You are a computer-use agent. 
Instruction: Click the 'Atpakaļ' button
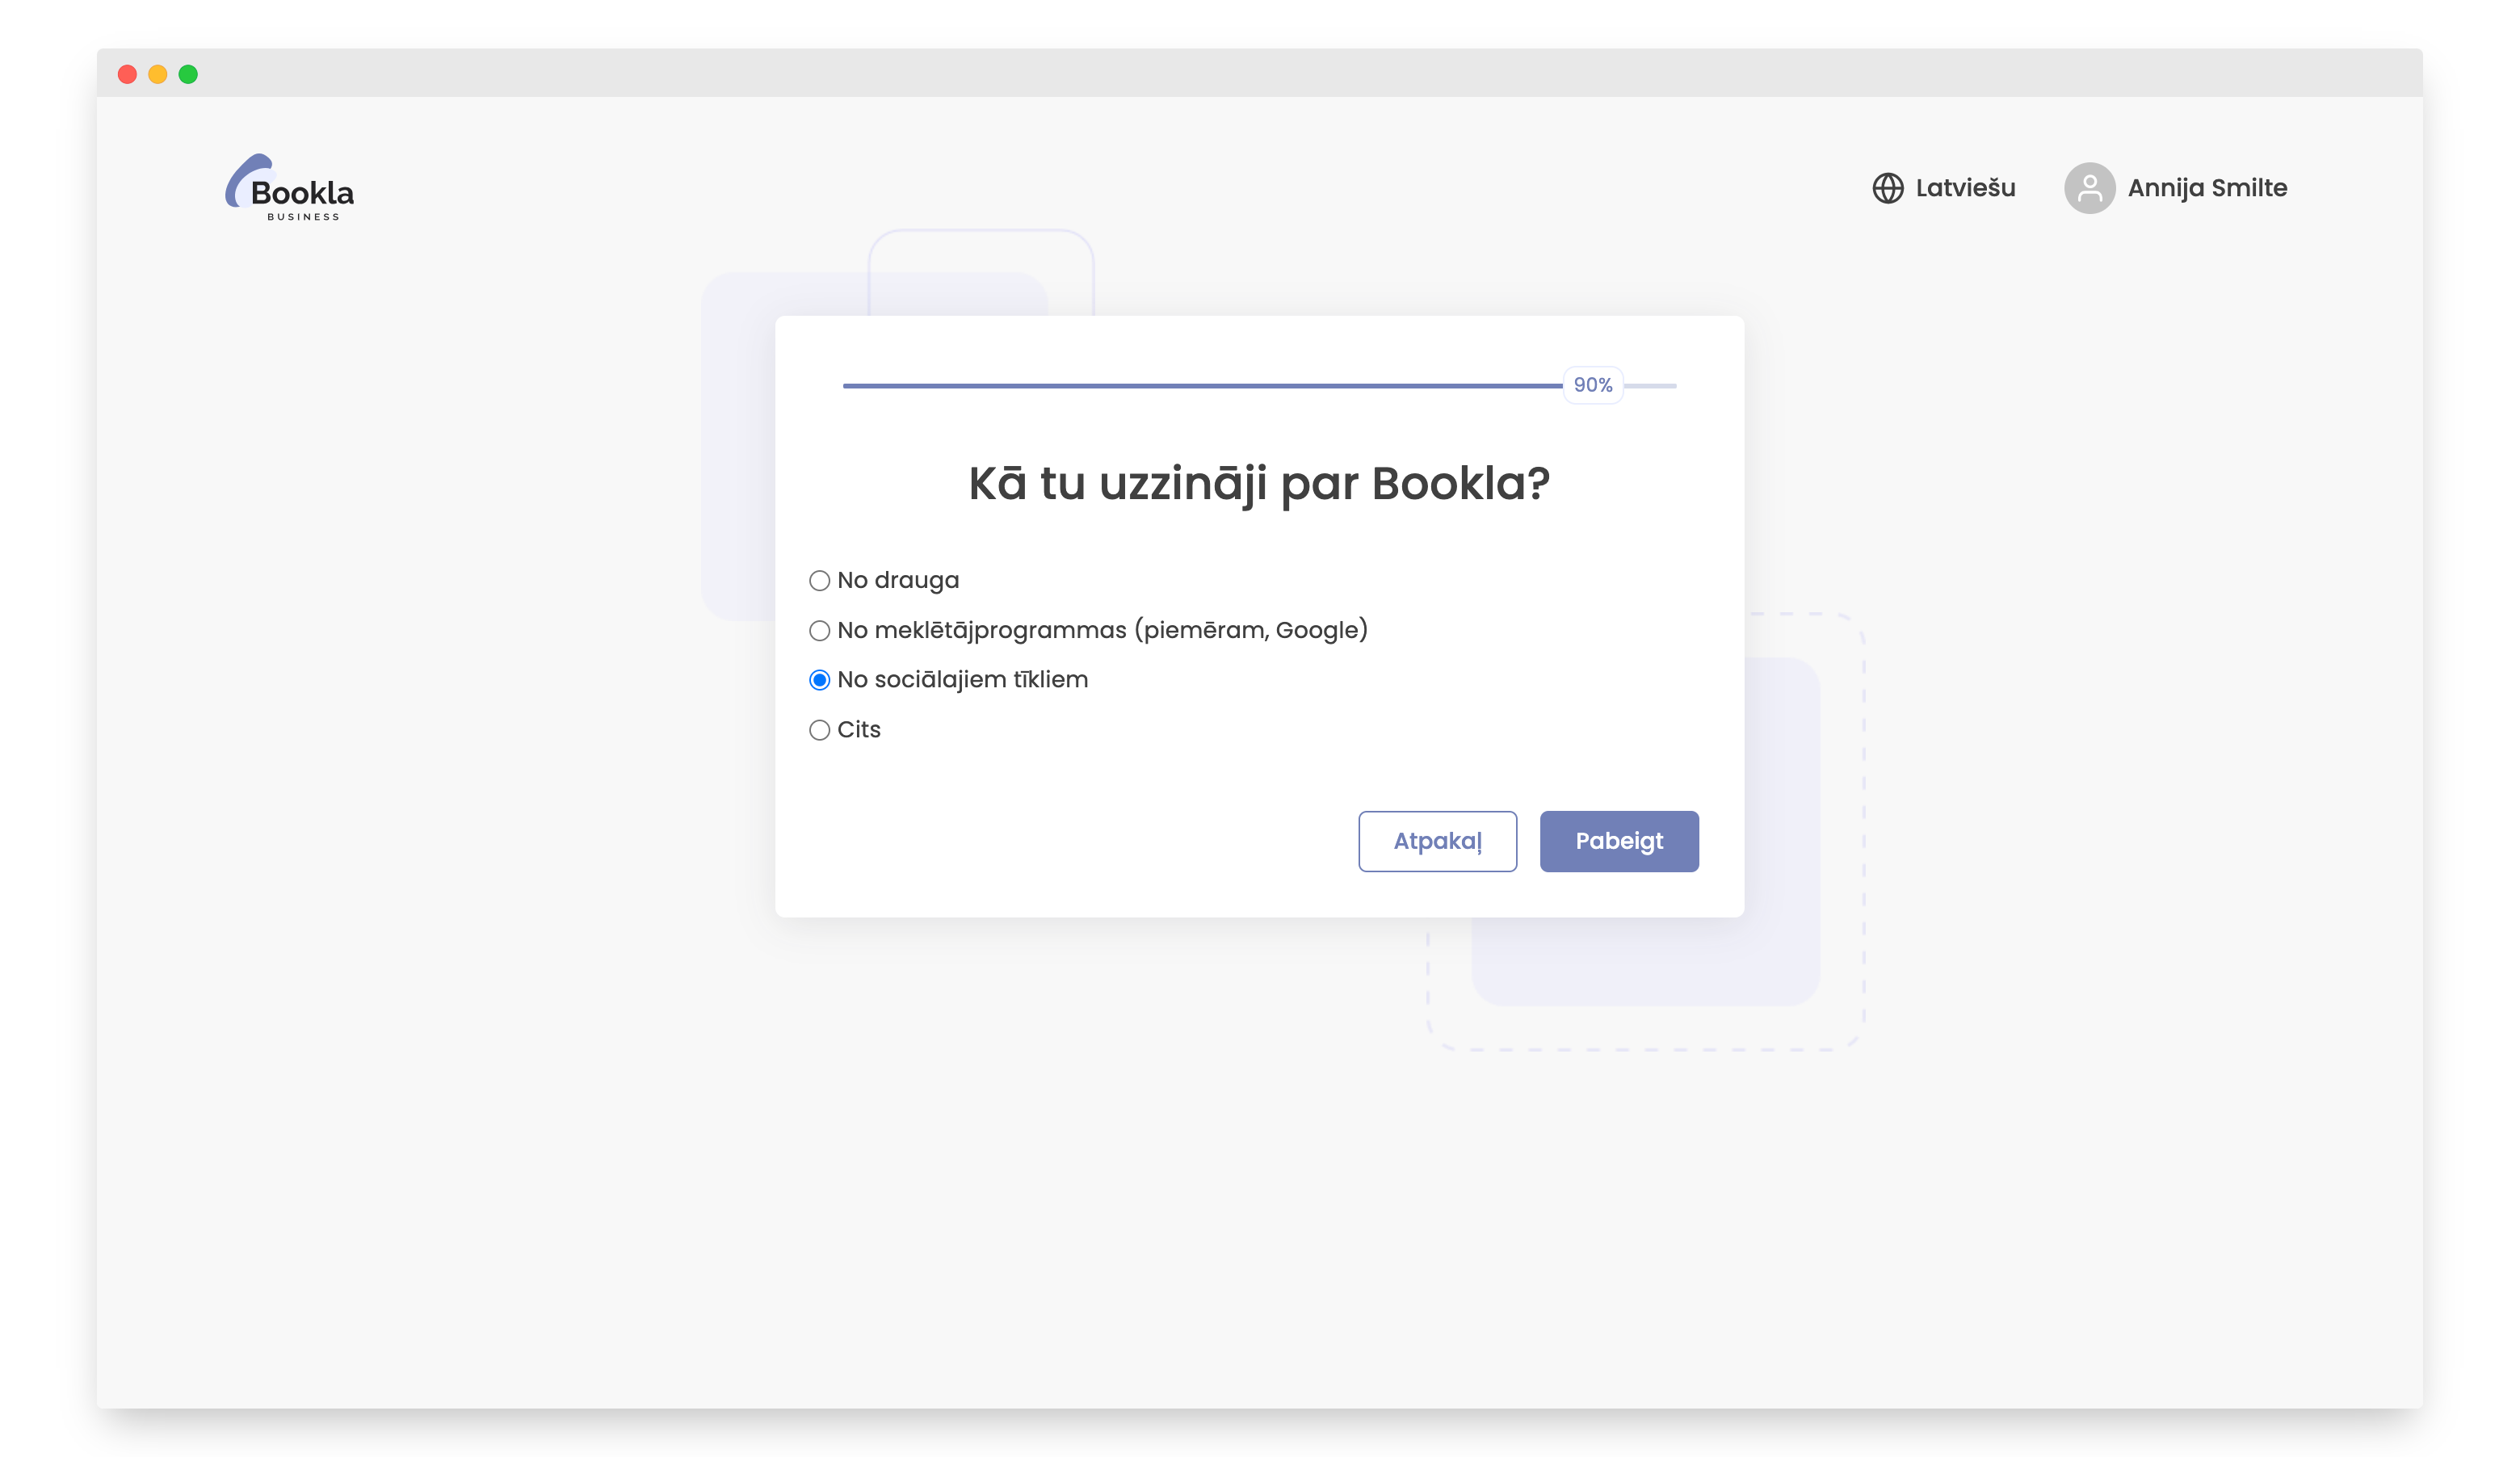tap(1437, 841)
